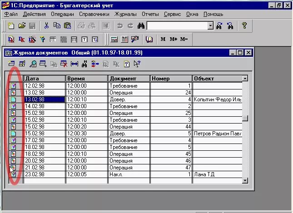
Task: Click the open book icon
Action: pos(149,39)
